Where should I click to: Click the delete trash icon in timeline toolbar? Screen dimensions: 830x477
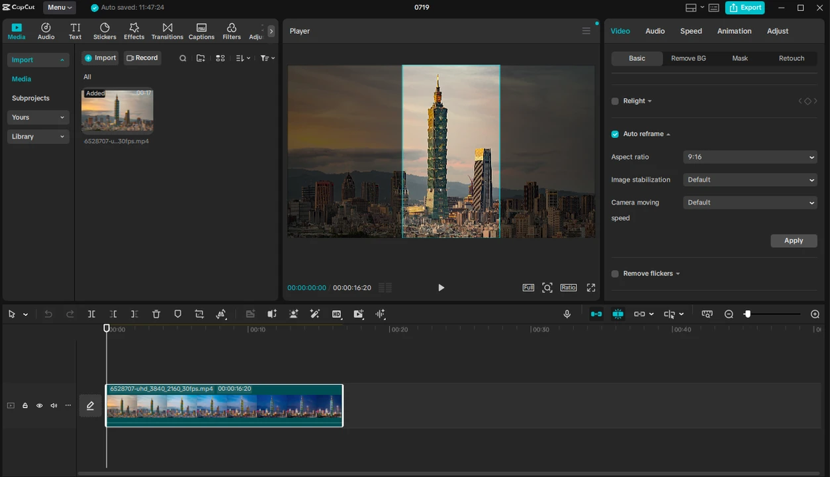[156, 314]
